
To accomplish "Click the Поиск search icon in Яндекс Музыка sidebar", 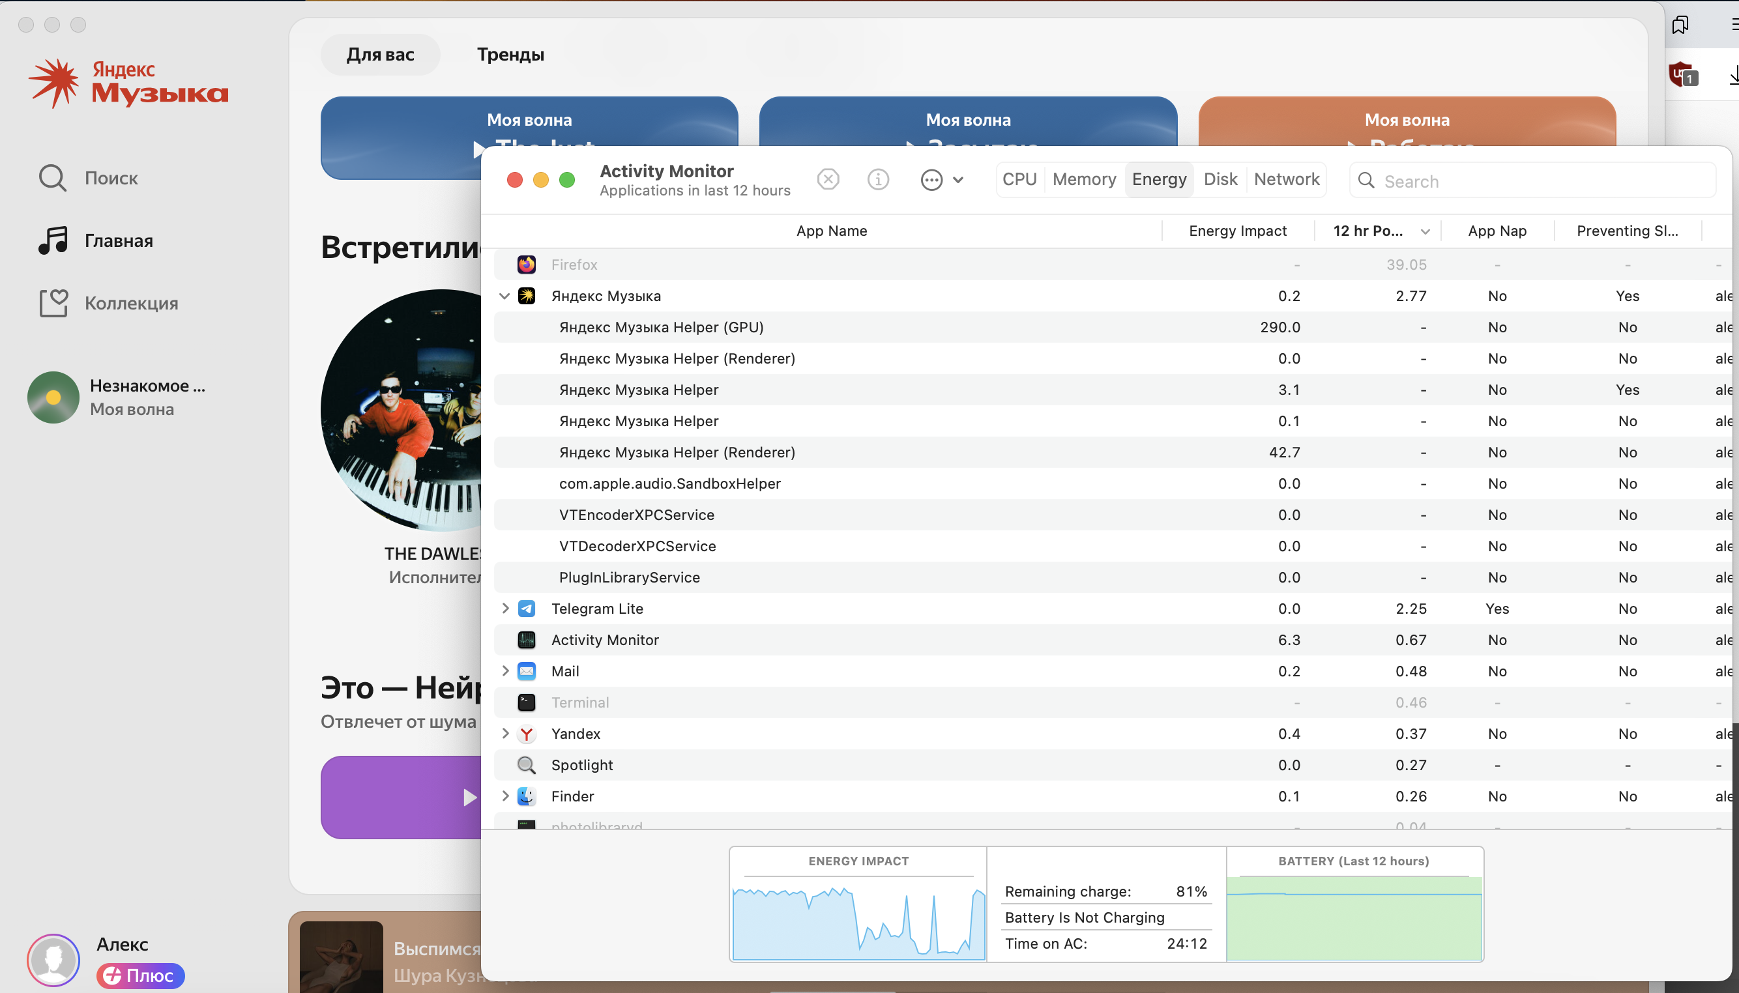I will (x=53, y=178).
